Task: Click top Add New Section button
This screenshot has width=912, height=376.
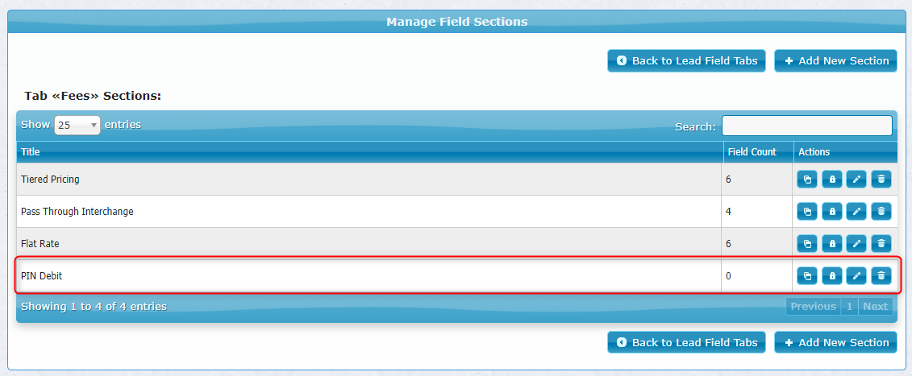Action: (836, 61)
